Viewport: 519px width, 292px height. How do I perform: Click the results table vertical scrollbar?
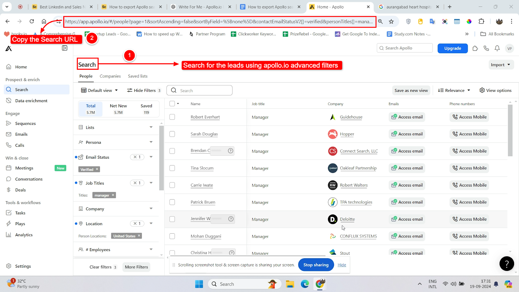(x=510, y=130)
